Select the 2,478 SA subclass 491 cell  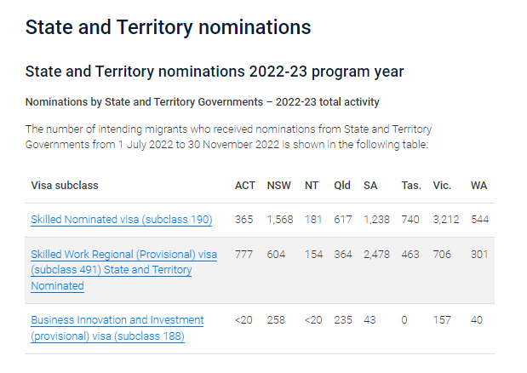376,255
